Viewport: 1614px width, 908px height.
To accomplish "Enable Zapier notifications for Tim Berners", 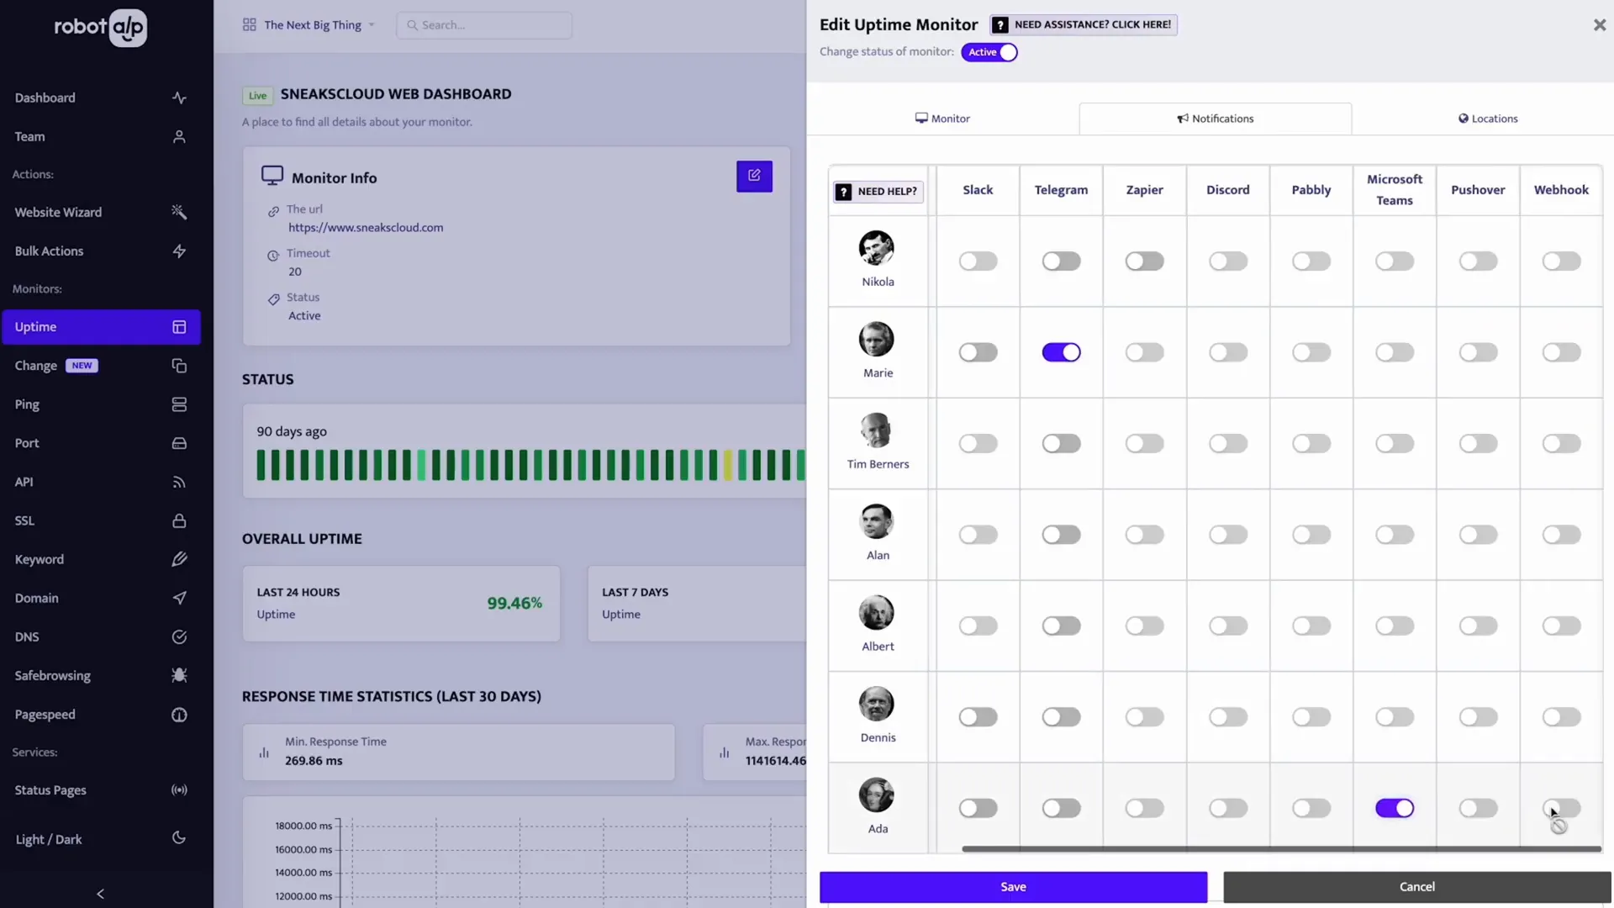I will pos(1144,443).
